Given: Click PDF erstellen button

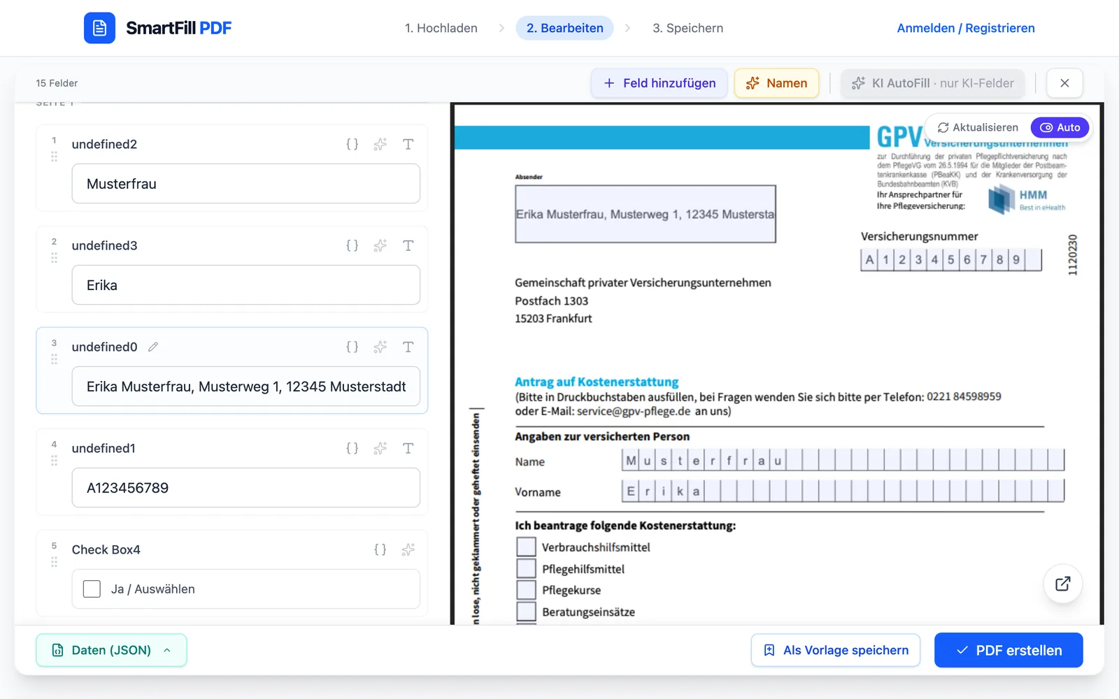Looking at the screenshot, I should pos(1008,650).
